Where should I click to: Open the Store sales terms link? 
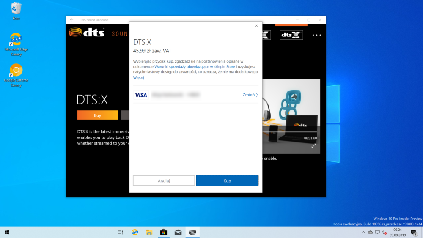pos(195,66)
